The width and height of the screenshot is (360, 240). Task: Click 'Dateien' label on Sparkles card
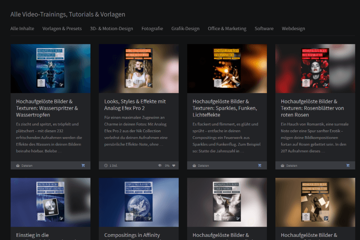(x=203, y=165)
